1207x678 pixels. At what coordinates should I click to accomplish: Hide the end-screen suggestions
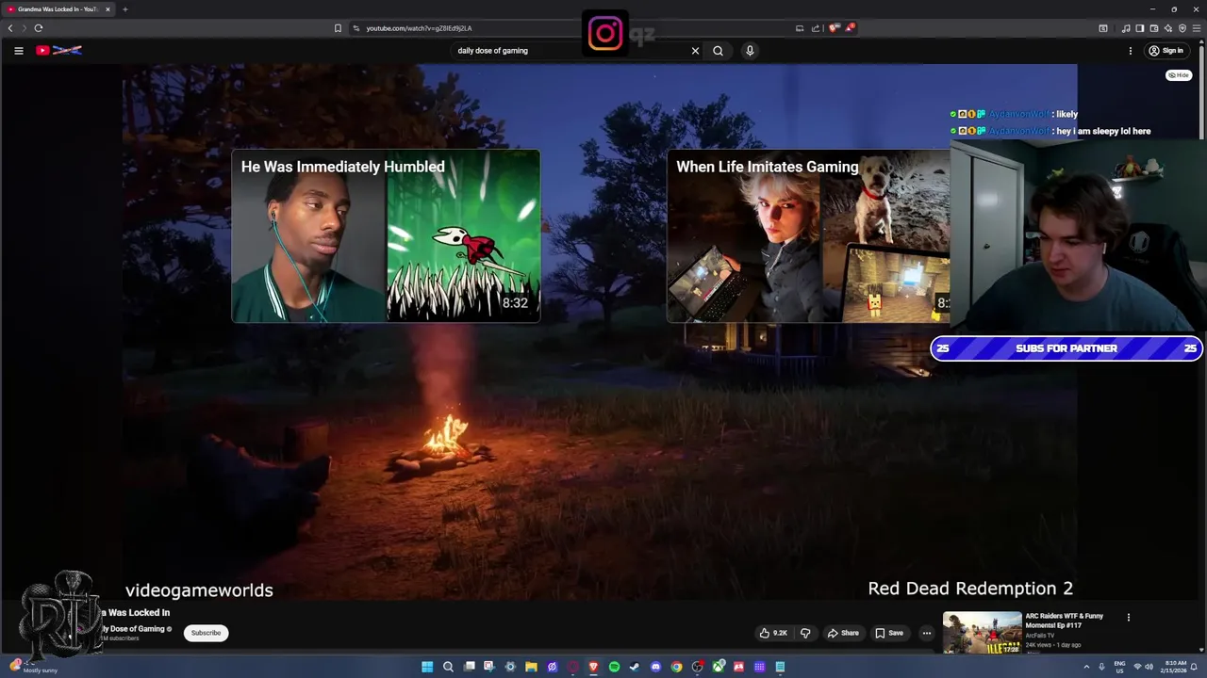click(x=1179, y=75)
